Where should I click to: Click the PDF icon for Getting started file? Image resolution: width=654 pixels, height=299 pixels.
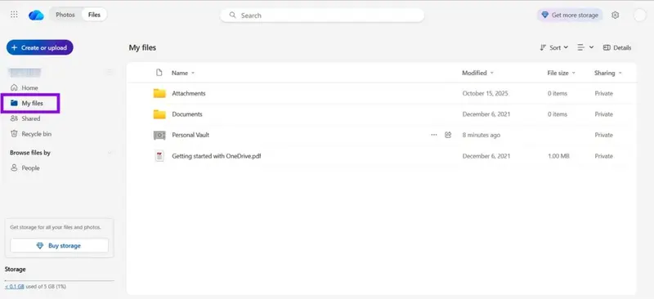tap(159, 156)
